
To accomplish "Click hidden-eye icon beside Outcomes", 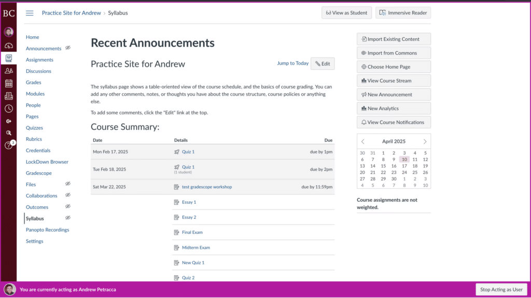I will (68, 206).
